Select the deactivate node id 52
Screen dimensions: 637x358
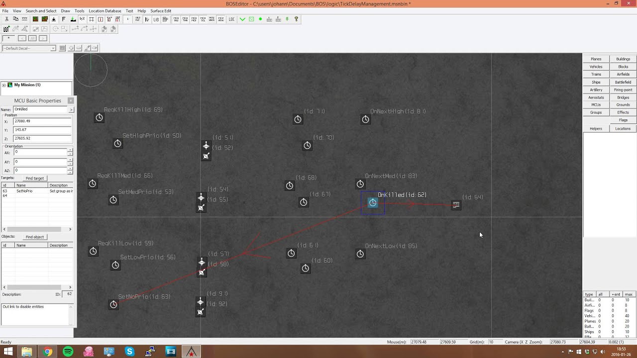click(x=206, y=156)
